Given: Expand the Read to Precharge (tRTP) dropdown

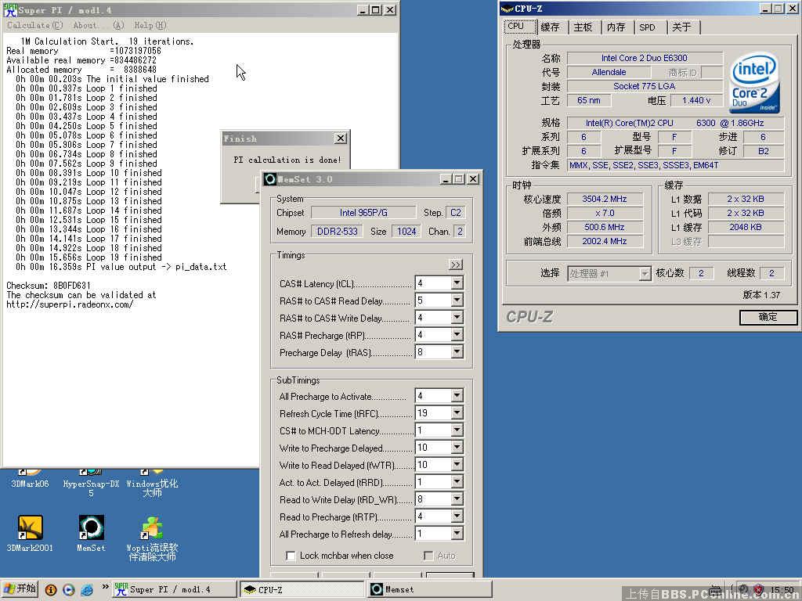Looking at the screenshot, I should 457,516.
